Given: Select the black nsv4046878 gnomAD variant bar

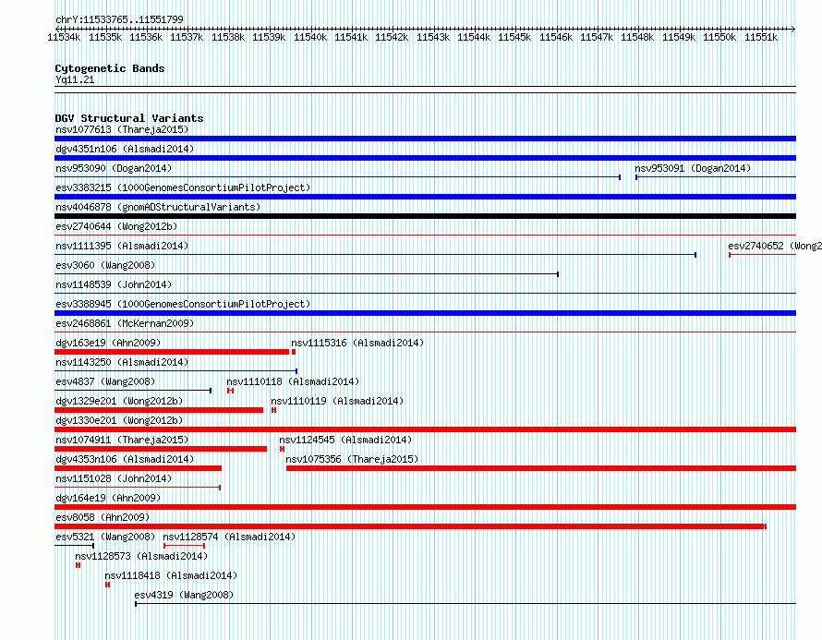Looking at the screenshot, I should [x=425, y=216].
